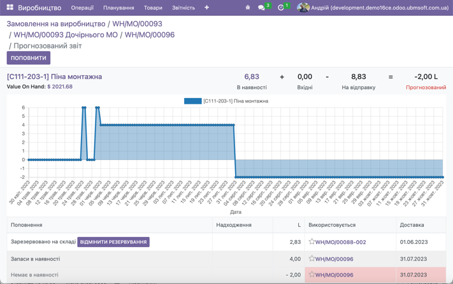
Task: Toggle chart legend blue swatch for Піна монтажна
Action: point(192,101)
